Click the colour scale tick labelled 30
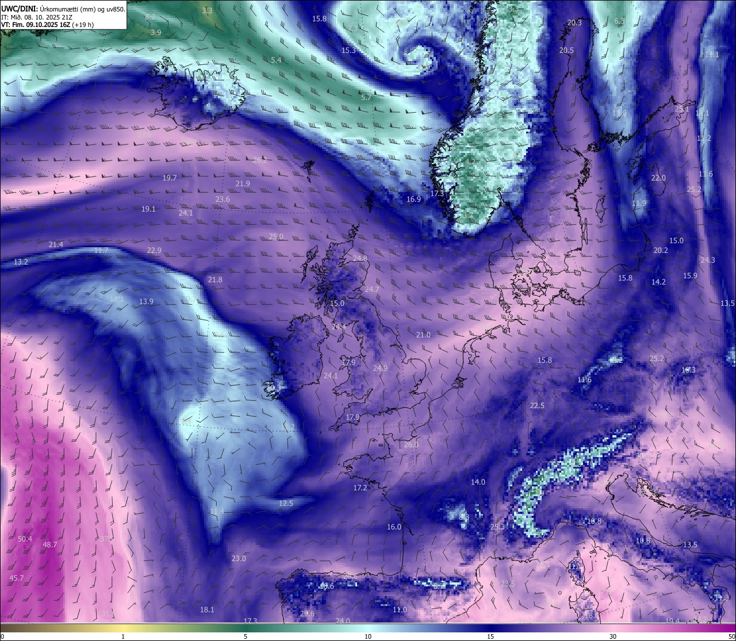This screenshot has height=641, width=736. 613,636
